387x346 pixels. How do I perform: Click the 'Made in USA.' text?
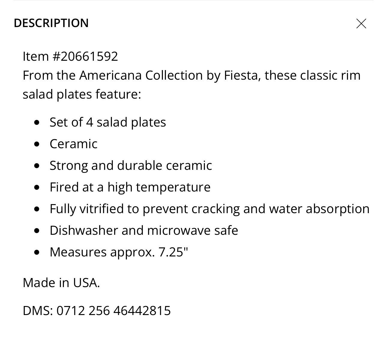point(61,283)
